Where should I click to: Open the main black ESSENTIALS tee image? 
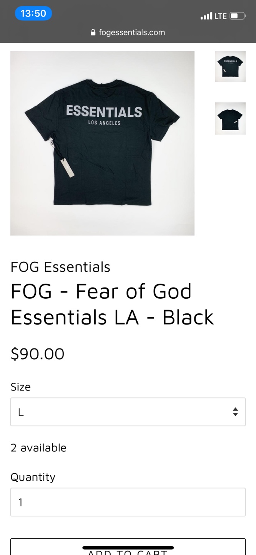pyautogui.click(x=102, y=143)
